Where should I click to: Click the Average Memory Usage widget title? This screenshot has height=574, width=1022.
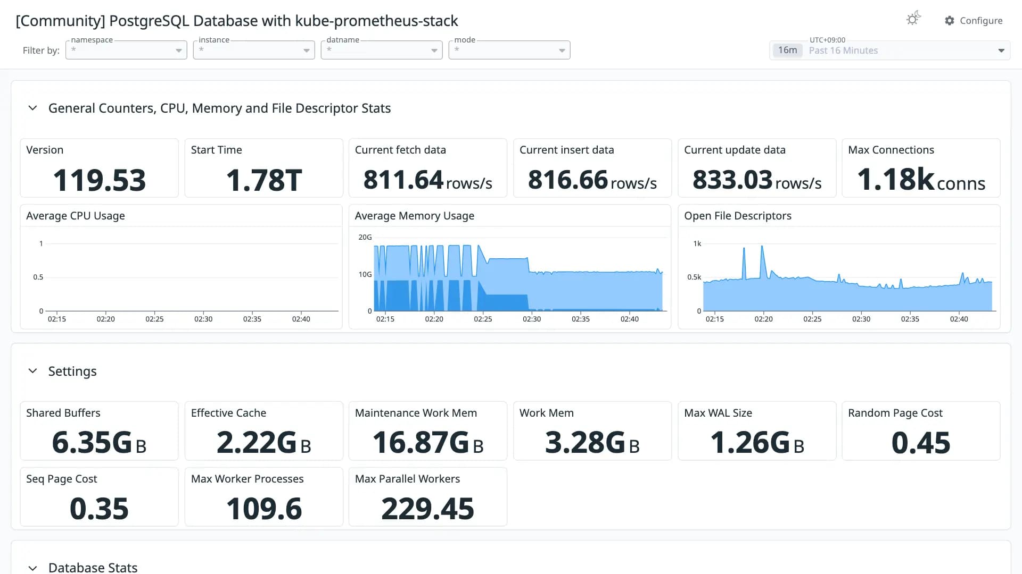tap(415, 216)
